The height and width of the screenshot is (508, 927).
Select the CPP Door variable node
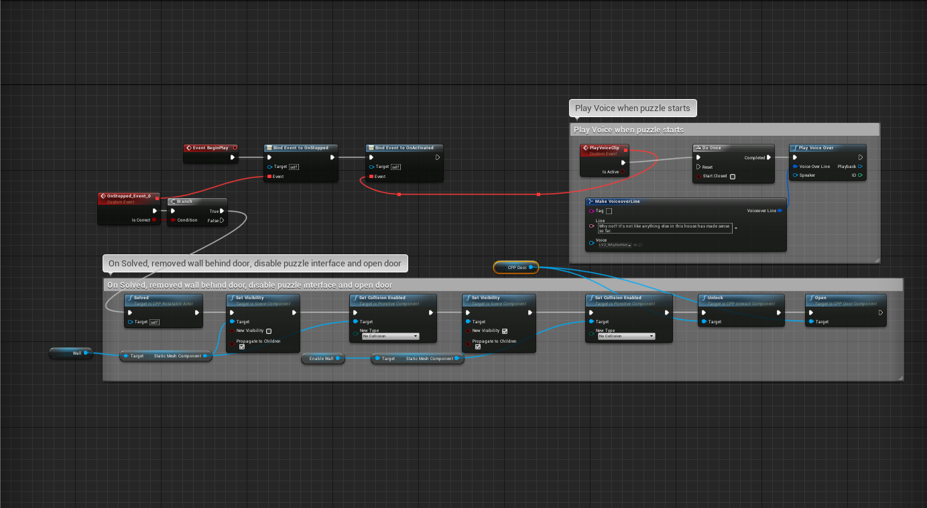pos(517,268)
